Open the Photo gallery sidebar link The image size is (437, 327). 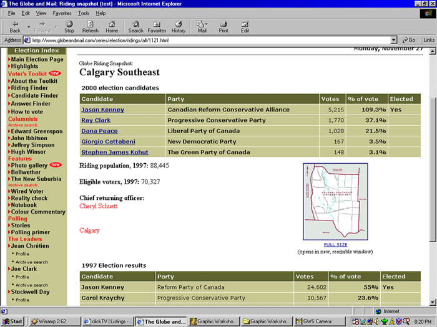(x=29, y=165)
